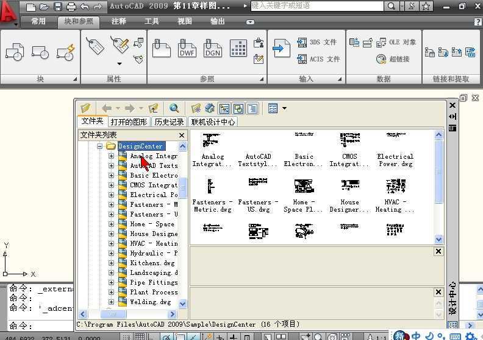This screenshot has width=483, height=340.
Task: Close the 文件夹列表 tree pane
Action: pyautogui.click(x=182, y=135)
